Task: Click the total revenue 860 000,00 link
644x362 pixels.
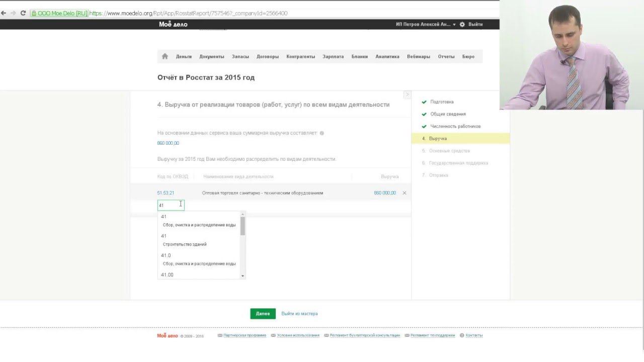Action: coord(168,143)
